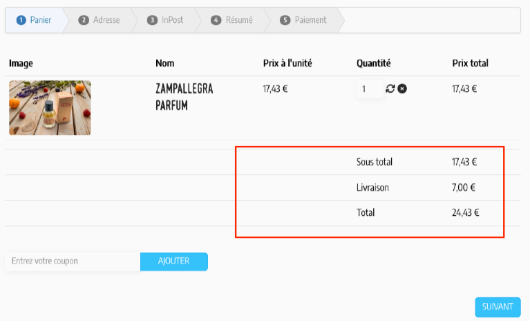Focus the coupon code text field
The image size is (530, 321).
(x=72, y=261)
